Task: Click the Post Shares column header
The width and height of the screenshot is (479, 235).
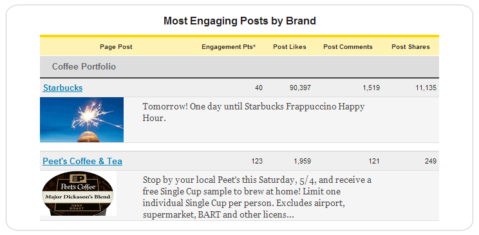Action: click(411, 47)
